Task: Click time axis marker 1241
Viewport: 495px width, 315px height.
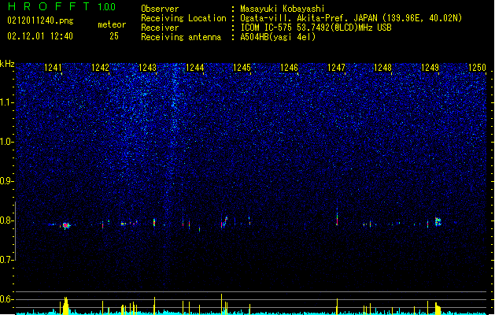Action: coord(53,67)
